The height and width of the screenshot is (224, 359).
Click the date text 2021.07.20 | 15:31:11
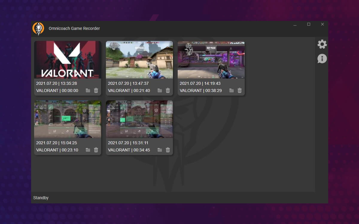(128, 143)
